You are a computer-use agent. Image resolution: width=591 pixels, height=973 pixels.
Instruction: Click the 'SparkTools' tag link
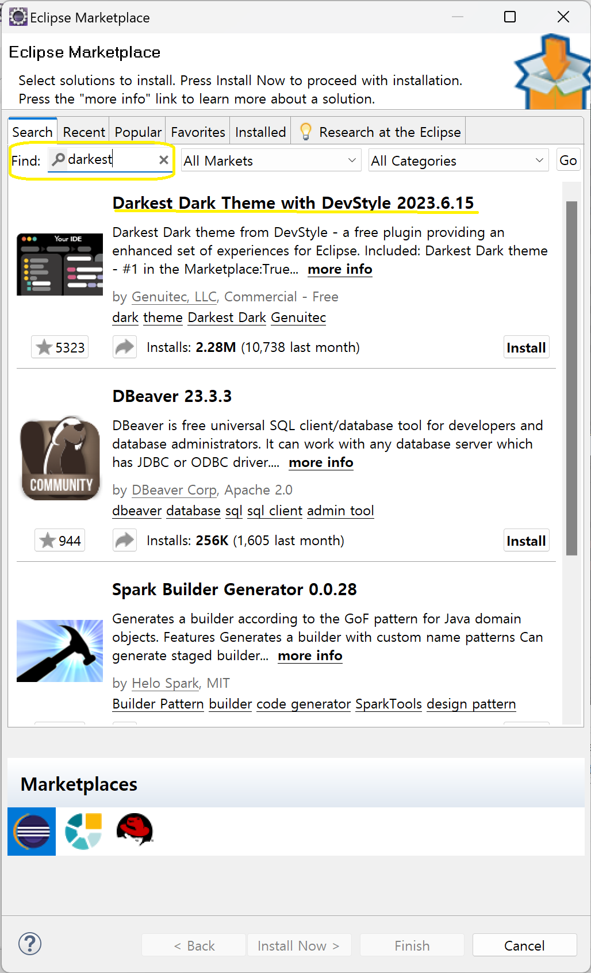389,704
